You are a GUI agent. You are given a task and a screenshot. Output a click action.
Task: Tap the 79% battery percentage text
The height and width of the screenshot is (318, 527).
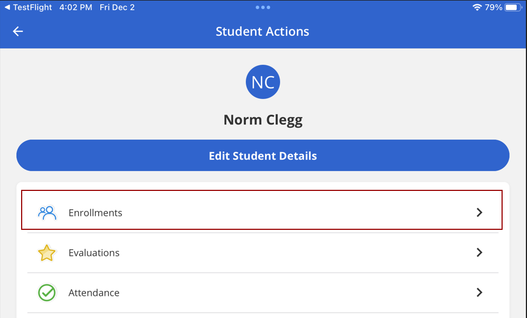pos(493,8)
